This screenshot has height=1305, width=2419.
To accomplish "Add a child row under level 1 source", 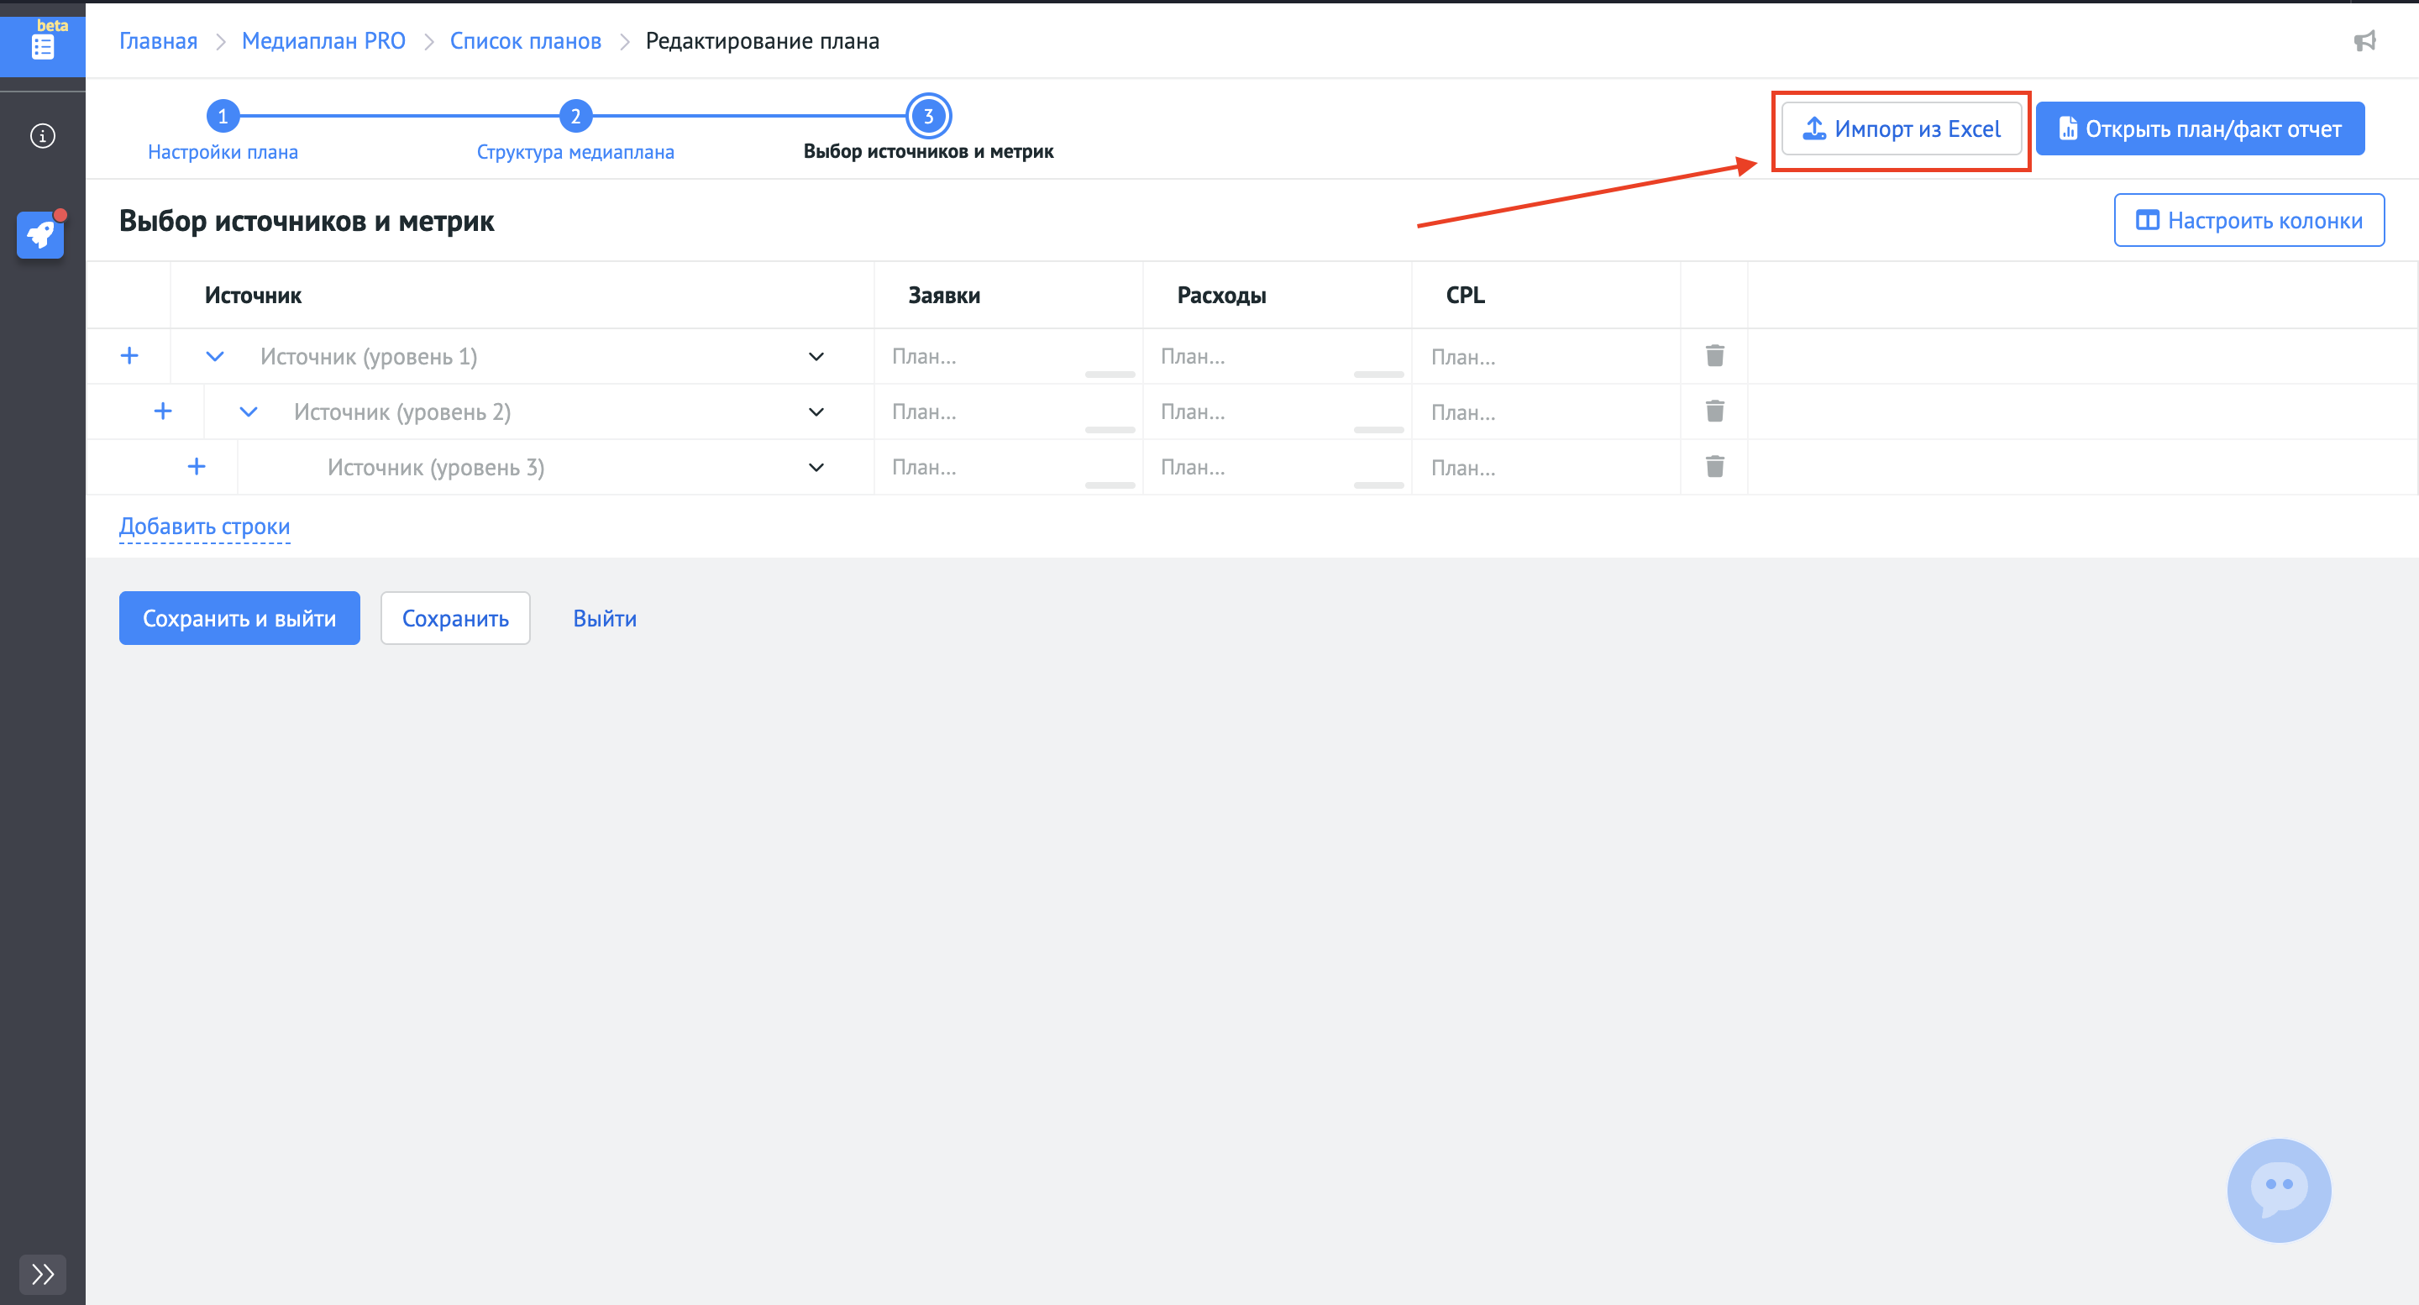I will (x=129, y=356).
